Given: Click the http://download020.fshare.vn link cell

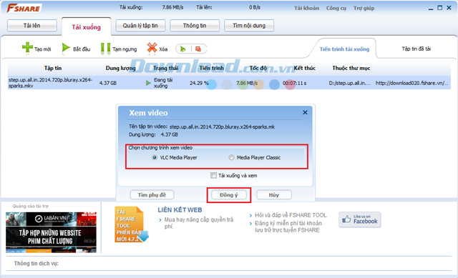Looking at the screenshot, I should click(412, 83).
